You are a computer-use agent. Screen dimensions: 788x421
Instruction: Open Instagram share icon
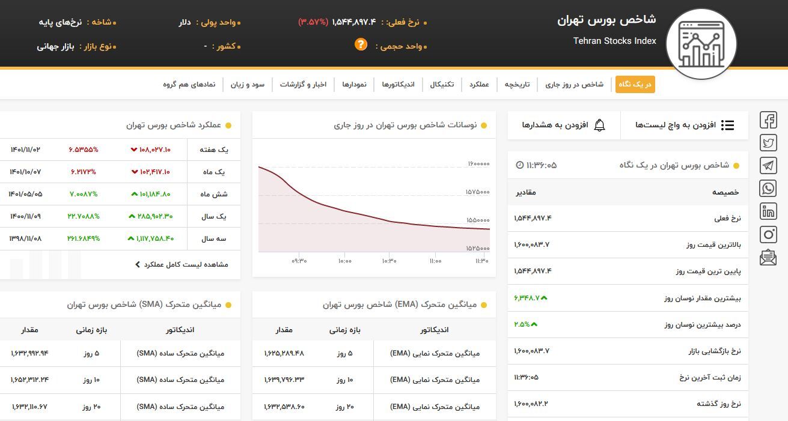[x=768, y=234]
